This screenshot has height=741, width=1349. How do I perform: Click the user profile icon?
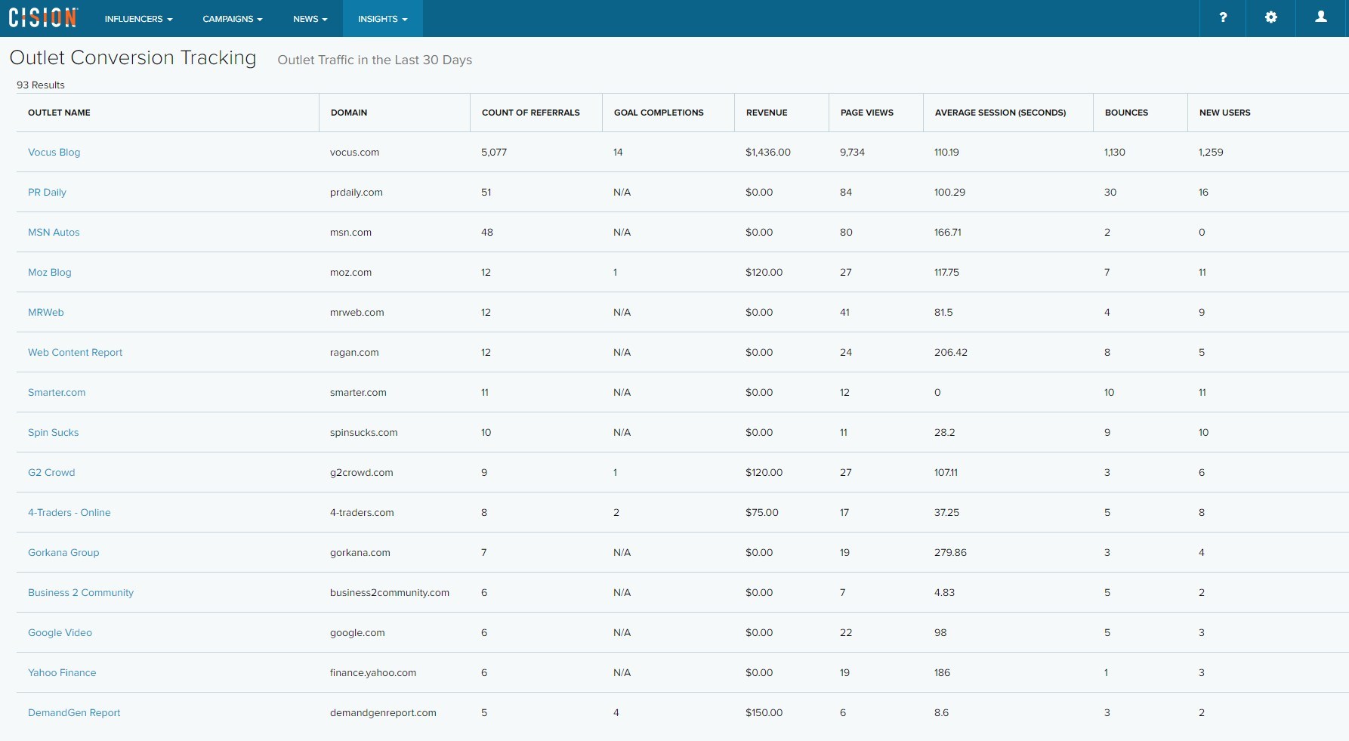1320,17
